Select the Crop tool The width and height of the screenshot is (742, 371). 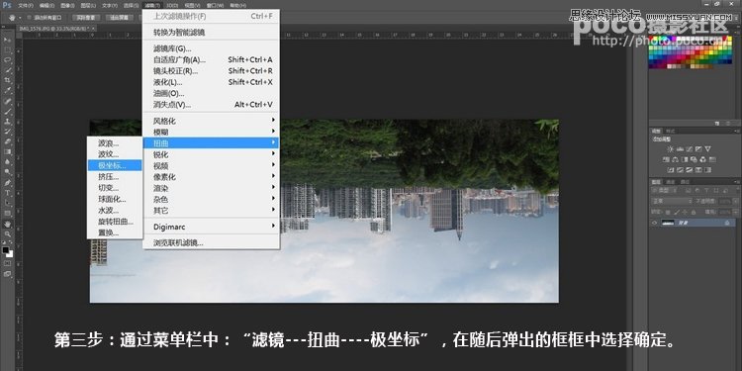coord(8,80)
